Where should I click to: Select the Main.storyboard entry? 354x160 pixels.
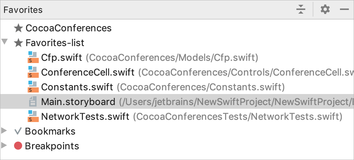tap(78, 102)
